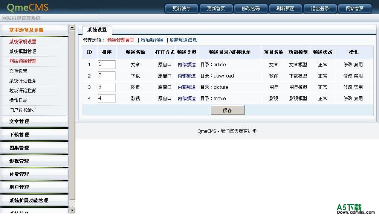Expand the 文章管理 sidebar section
The width and height of the screenshot is (379, 216).
tap(19, 122)
